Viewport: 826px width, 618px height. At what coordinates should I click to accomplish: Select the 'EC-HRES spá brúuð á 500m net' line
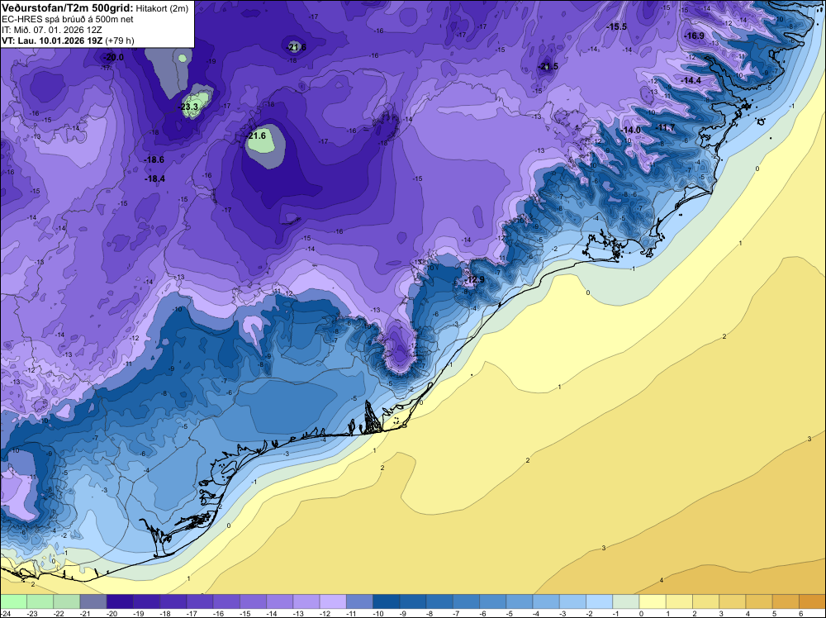[67, 19]
